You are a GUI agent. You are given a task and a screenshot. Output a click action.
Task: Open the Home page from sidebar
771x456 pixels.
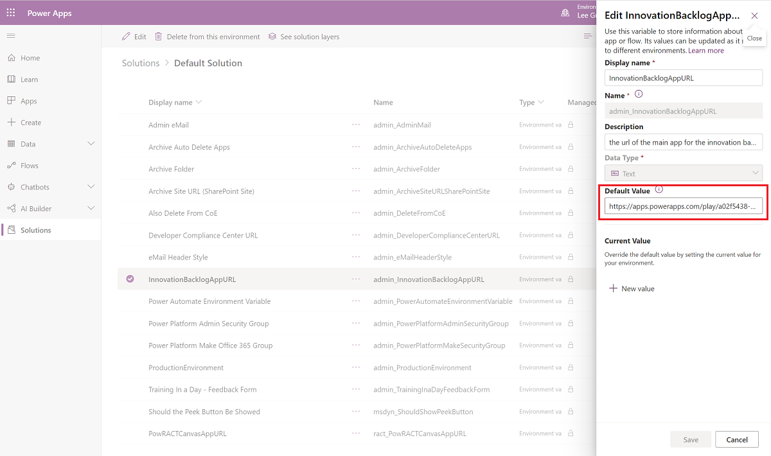[x=29, y=57]
